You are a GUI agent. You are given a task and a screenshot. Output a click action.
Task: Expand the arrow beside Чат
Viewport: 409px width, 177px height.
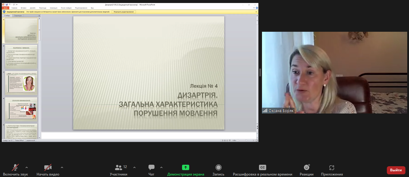coord(161,167)
